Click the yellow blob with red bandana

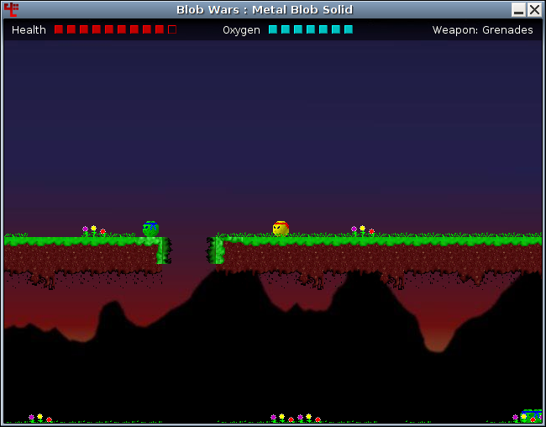point(281,229)
